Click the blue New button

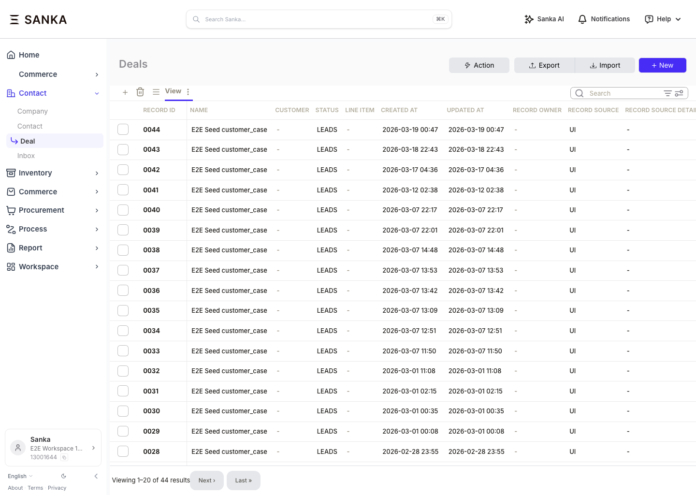point(662,65)
